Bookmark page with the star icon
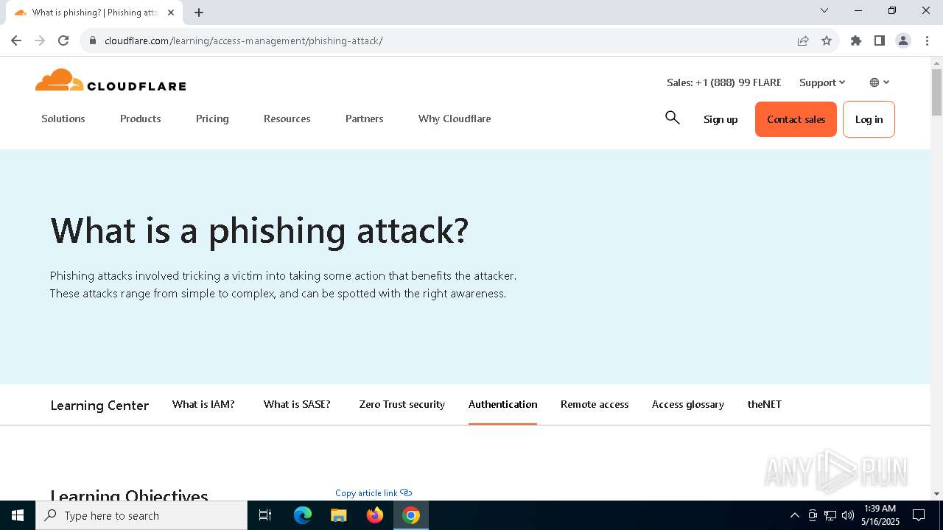The height and width of the screenshot is (530, 943). point(827,40)
